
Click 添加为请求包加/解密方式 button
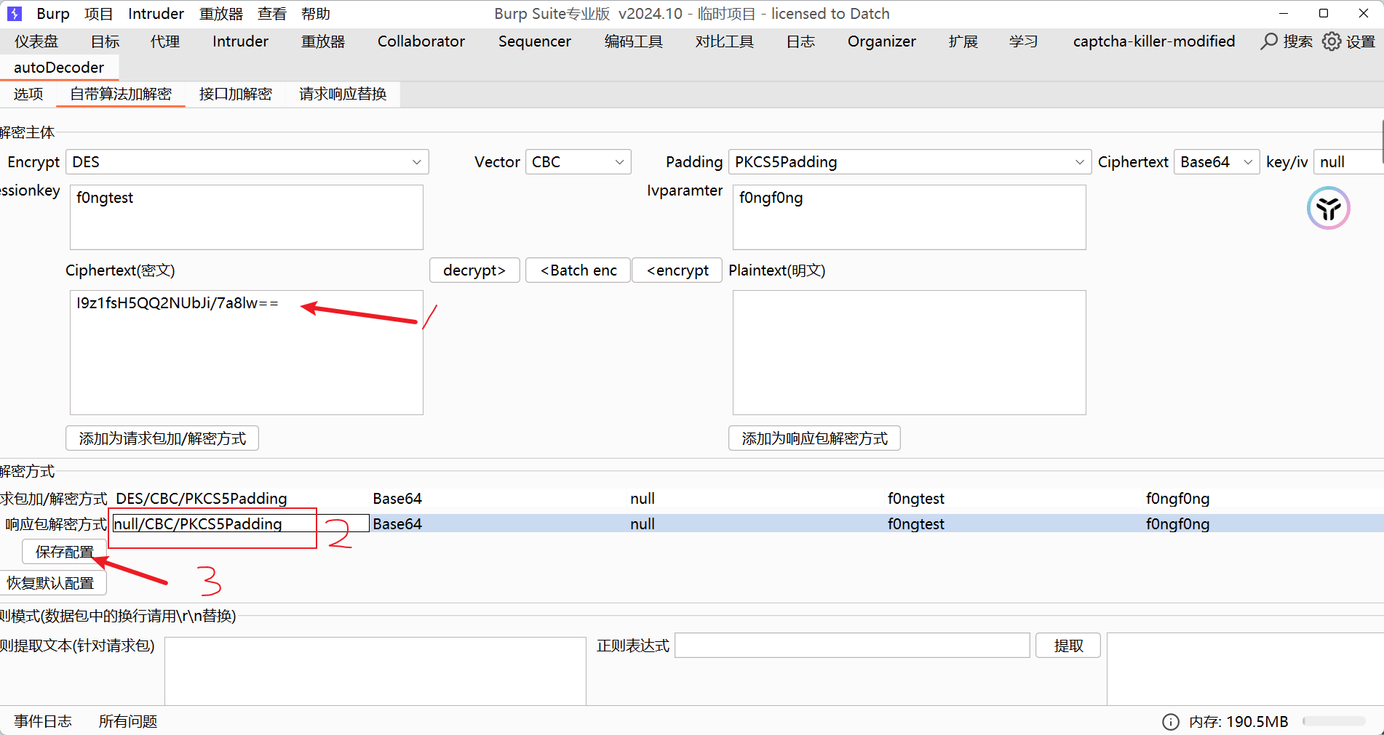(x=162, y=438)
